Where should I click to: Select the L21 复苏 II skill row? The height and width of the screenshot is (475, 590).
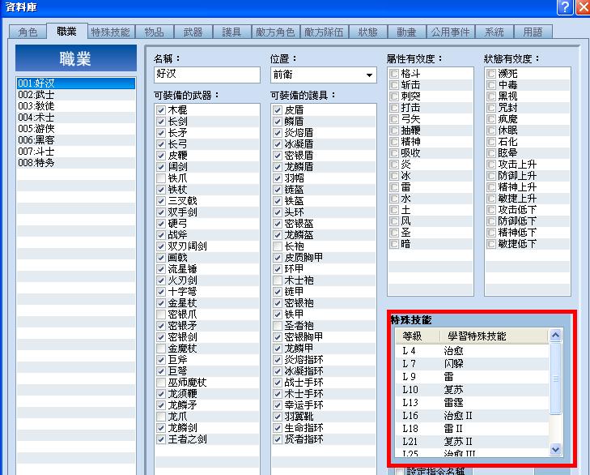pyautogui.click(x=472, y=441)
